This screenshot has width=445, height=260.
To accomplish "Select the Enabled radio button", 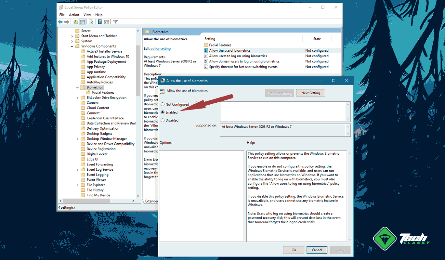I will click(x=163, y=112).
